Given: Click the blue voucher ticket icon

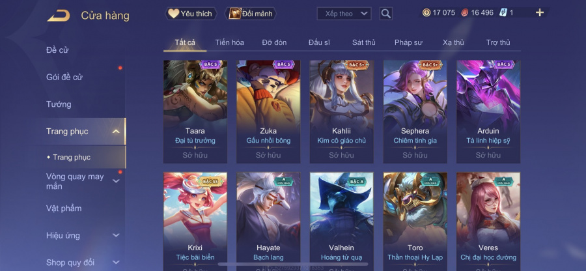Looking at the screenshot, I should click(x=503, y=13).
